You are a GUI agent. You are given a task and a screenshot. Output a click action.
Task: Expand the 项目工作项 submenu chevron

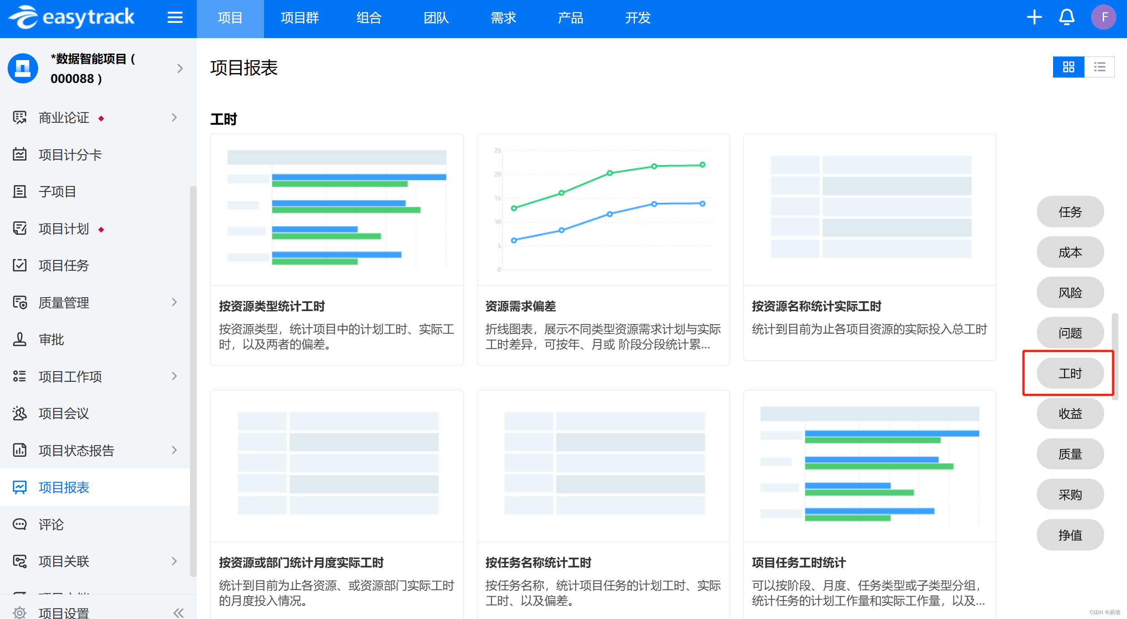[x=174, y=377]
